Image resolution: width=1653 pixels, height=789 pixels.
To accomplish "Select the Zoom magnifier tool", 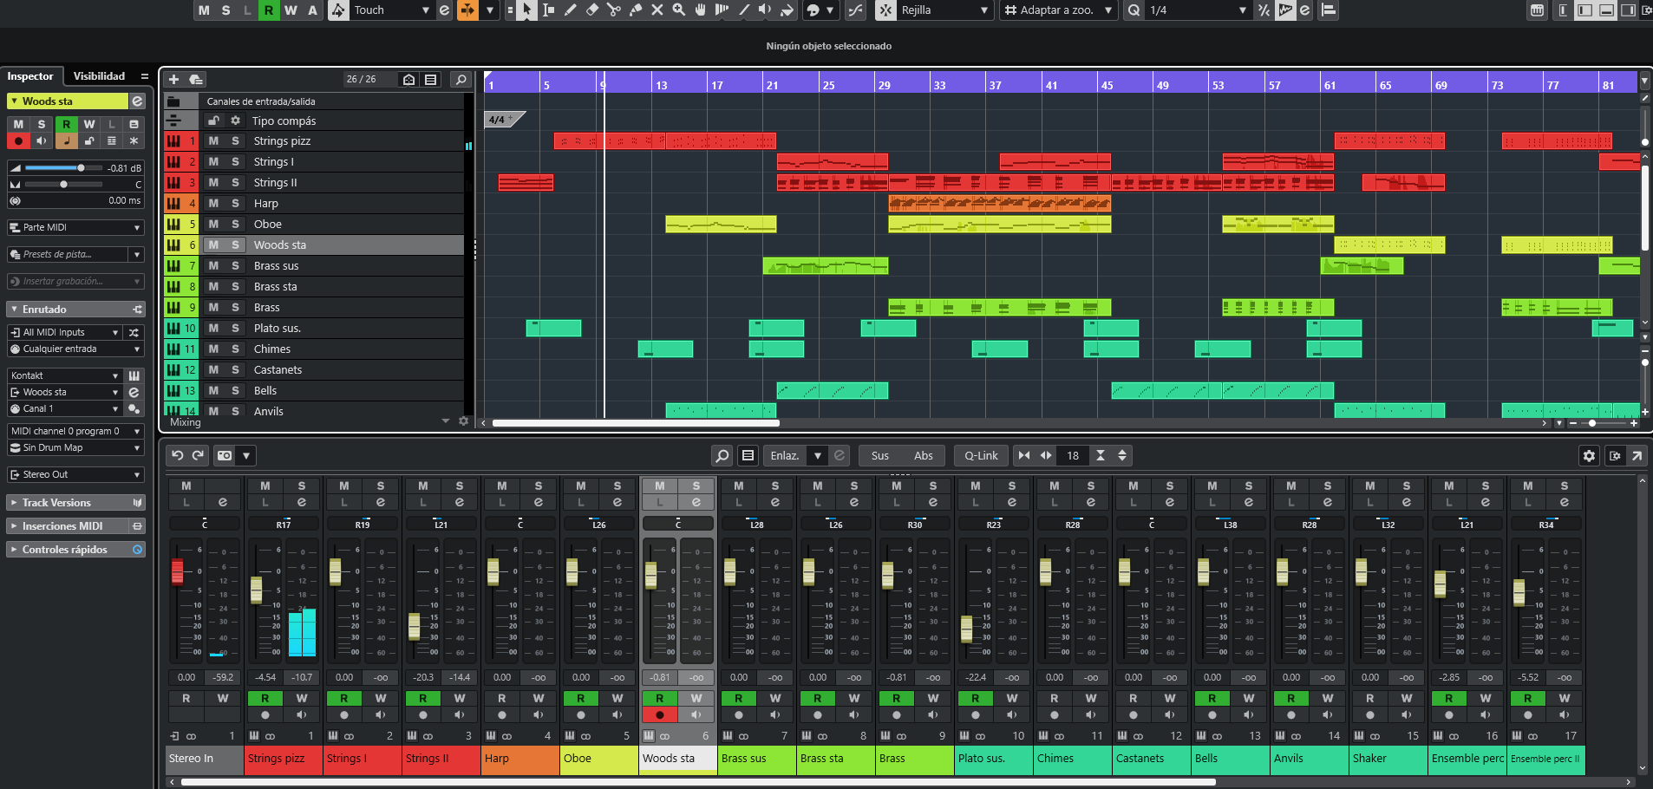I will coord(679,10).
